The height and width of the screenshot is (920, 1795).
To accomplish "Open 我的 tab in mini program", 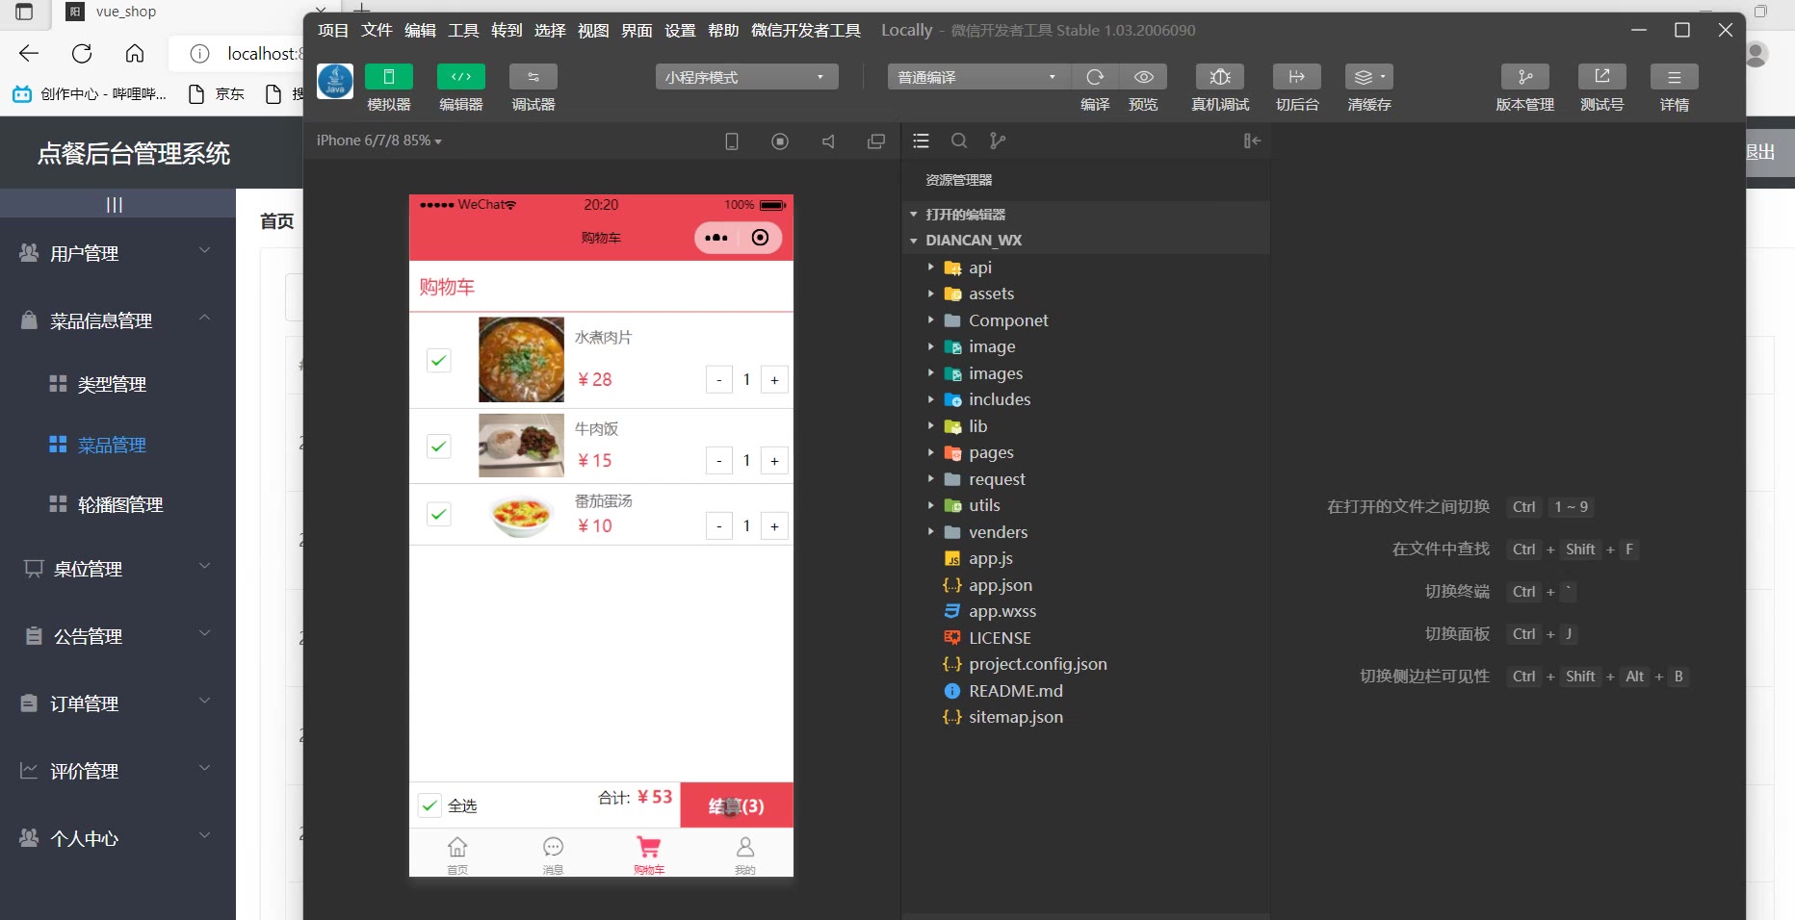I will point(745,854).
